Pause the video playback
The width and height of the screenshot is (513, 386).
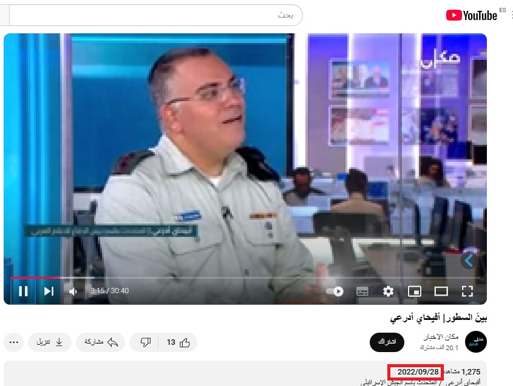click(x=23, y=291)
